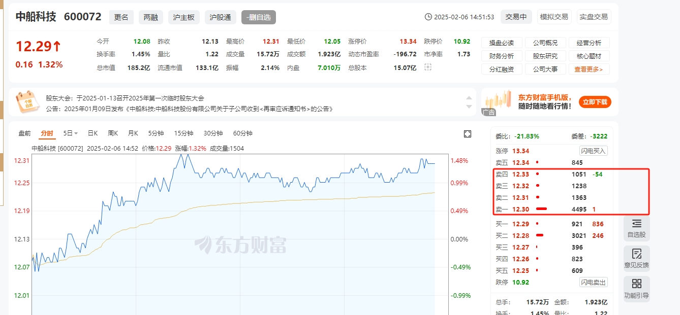Click 买二 price 12.28
Image resolution: width=680 pixels, height=315 pixels.
(520, 235)
